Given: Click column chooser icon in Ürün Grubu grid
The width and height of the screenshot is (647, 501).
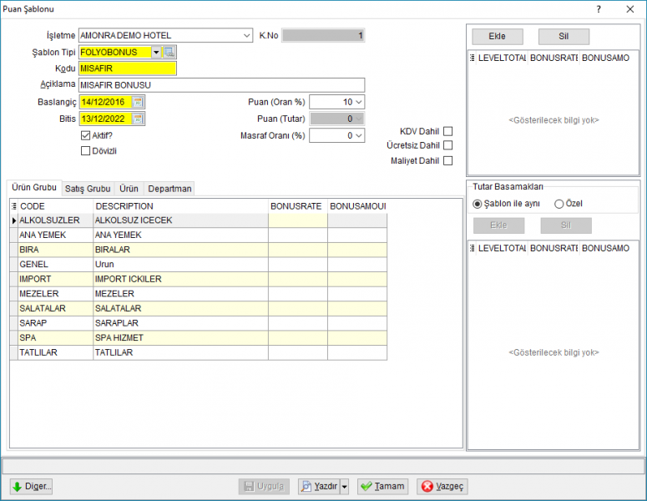Looking at the screenshot, I should tap(13, 206).
